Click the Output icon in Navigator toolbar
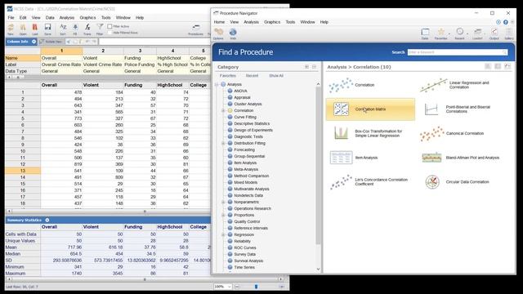This screenshot has width=523, height=294. [x=494, y=34]
